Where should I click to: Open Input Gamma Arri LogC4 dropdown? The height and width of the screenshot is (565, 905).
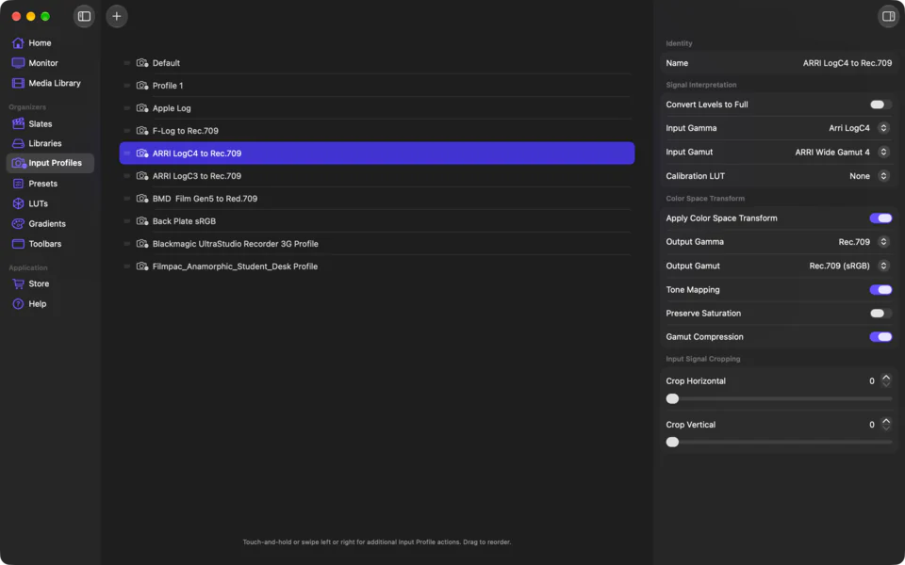[x=883, y=128]
